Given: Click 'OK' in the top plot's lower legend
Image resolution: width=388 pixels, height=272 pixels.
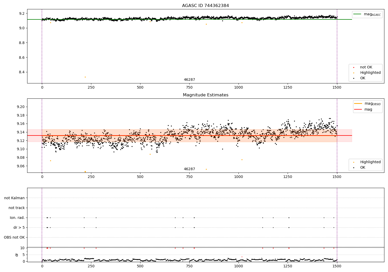Looking at the screenshot, I should [362, 78].
